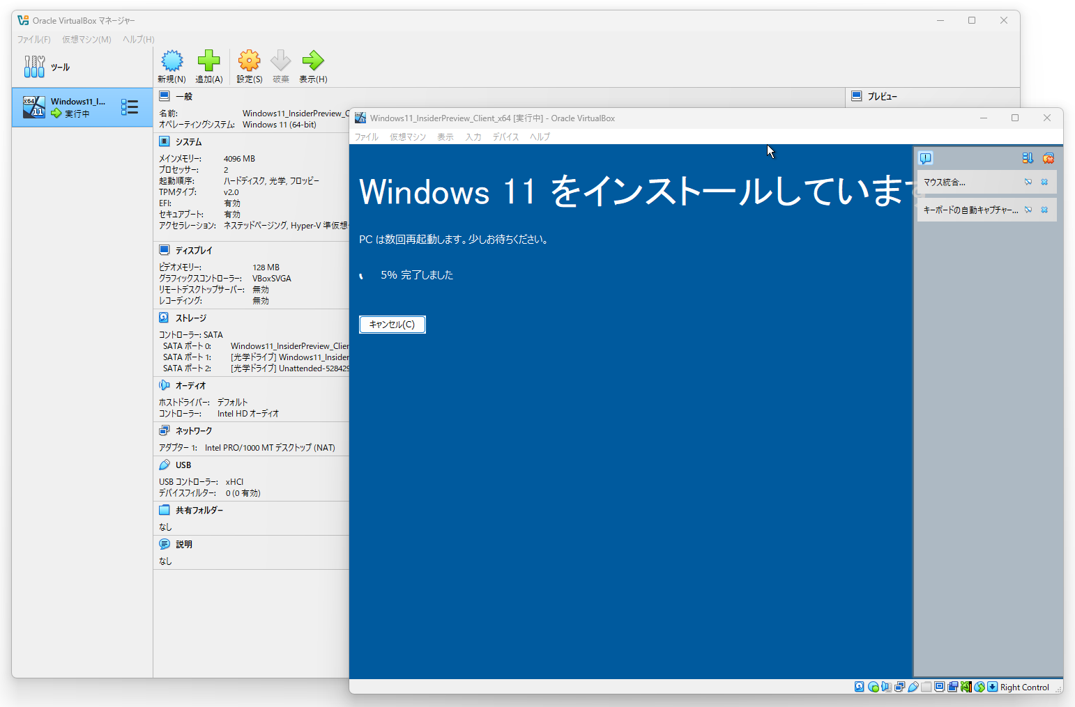Open 表示 menu in the running VM window

click(445, 137)
